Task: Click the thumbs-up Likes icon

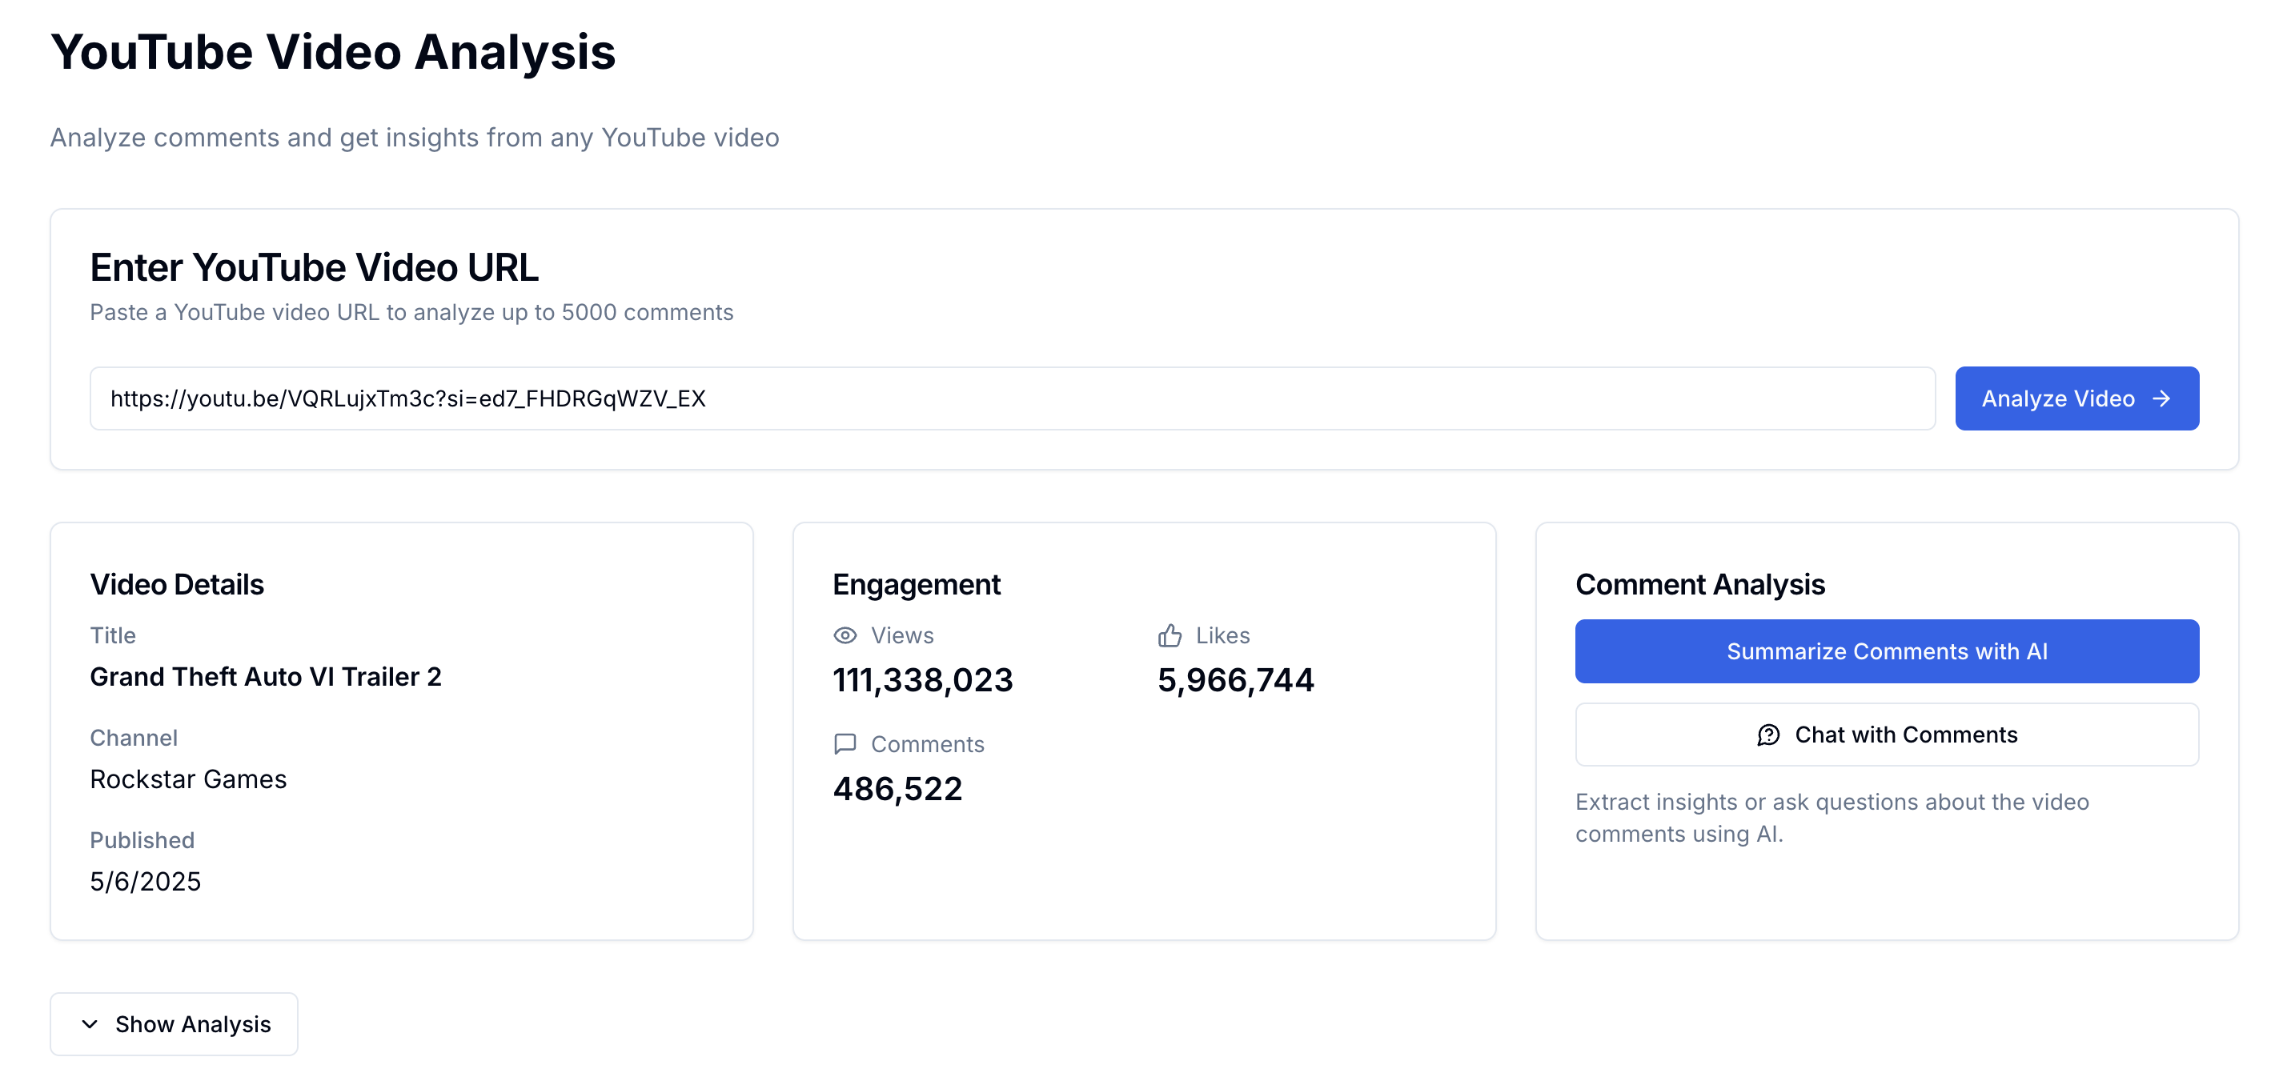Action: pyautogui.click(x=1170, y=635)
